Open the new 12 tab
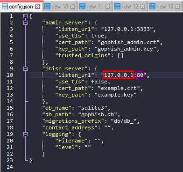The height and width of the screenshot is (172, 183). pos(130,7)
